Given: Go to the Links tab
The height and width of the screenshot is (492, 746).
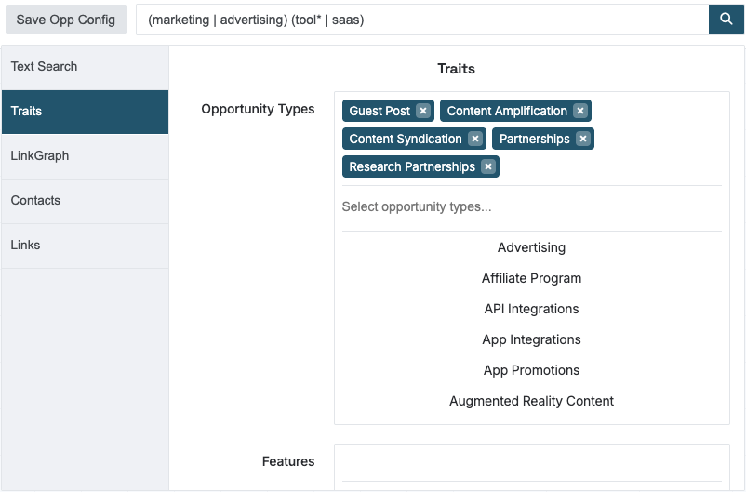Looking at the screenshot, I should tap(86, 246).
